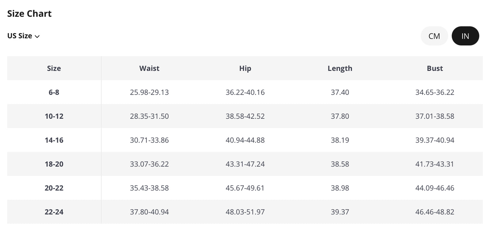Switch units to CM
This screenshot has width=490, height=227.
coord(434,36)
